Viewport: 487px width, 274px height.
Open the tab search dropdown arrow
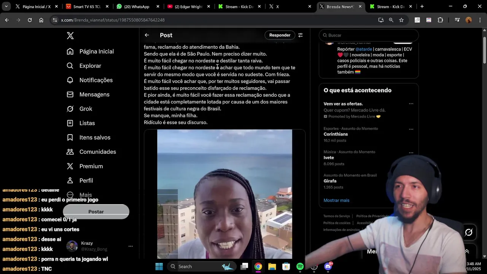[x=6, y=6]
